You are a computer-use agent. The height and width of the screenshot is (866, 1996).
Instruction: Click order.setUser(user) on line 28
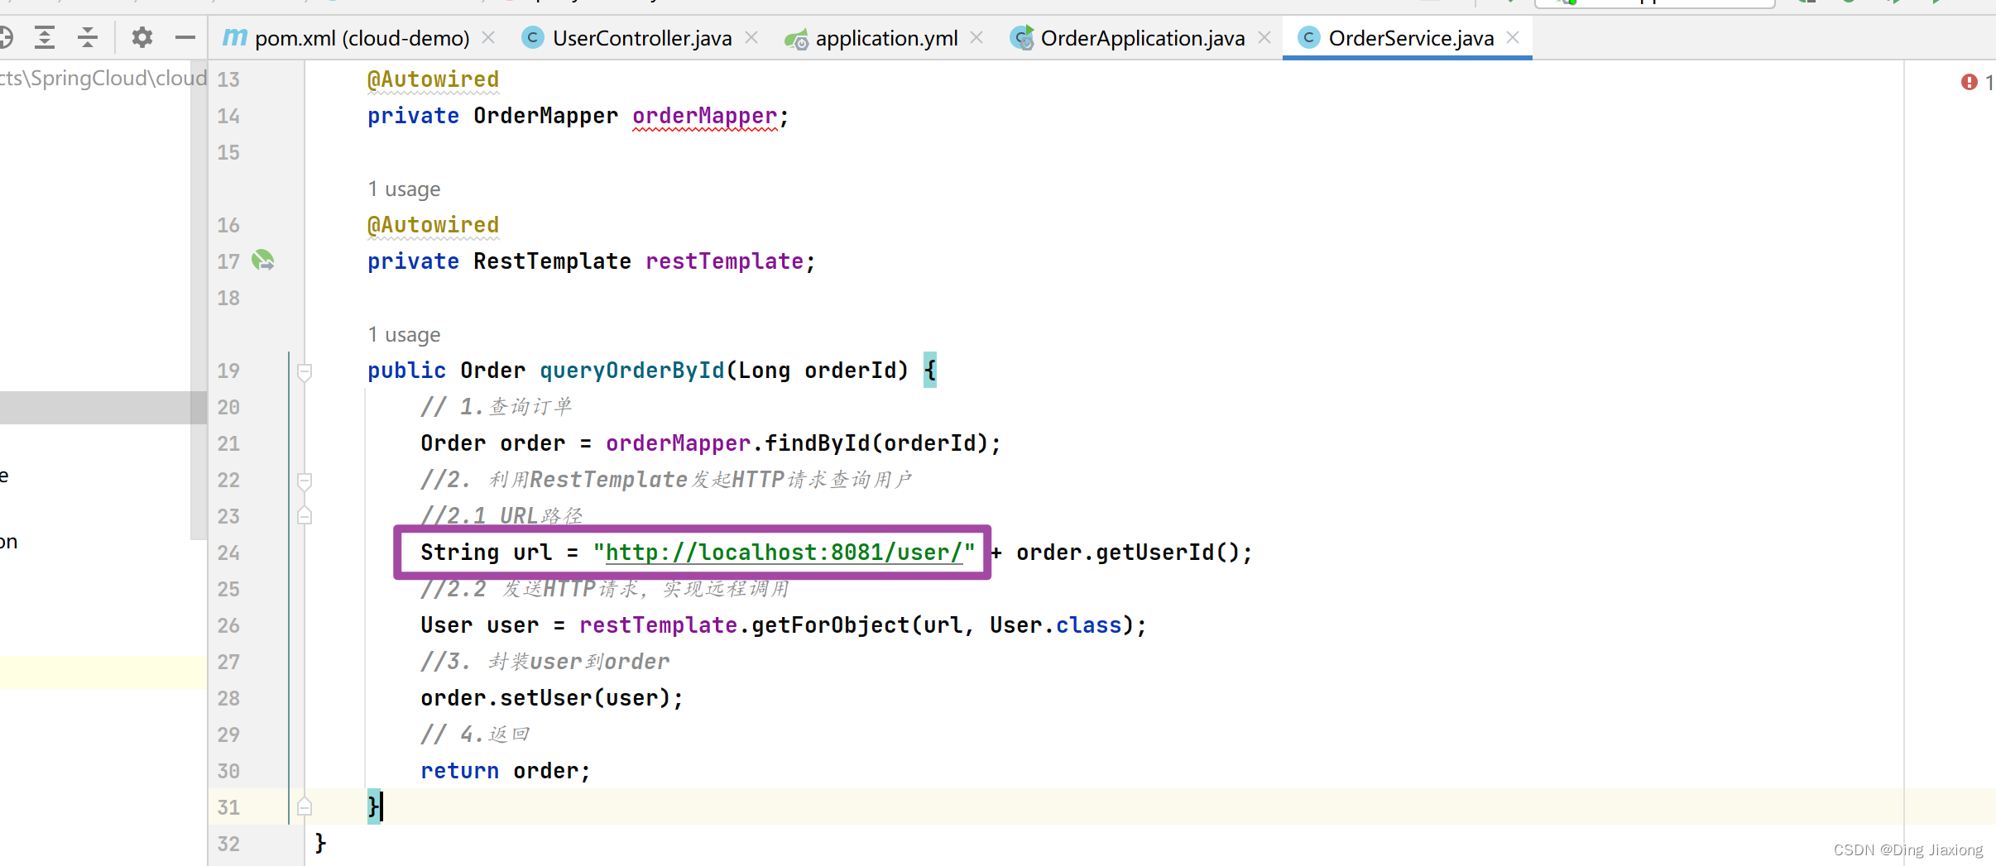[x=552, y=698]
